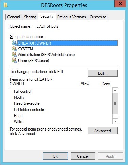Click the permissions list scroll down arrow

pos(115,121)
